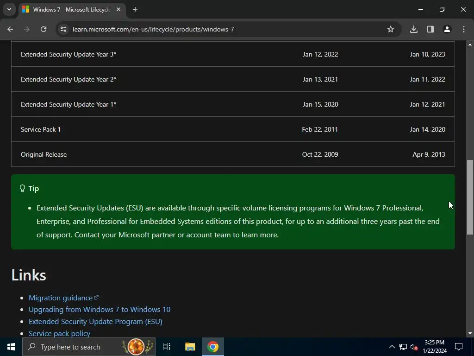The image size is (474, 356).
Task: Click the 'Feb 22, 2011' start date
Action: 320,130
